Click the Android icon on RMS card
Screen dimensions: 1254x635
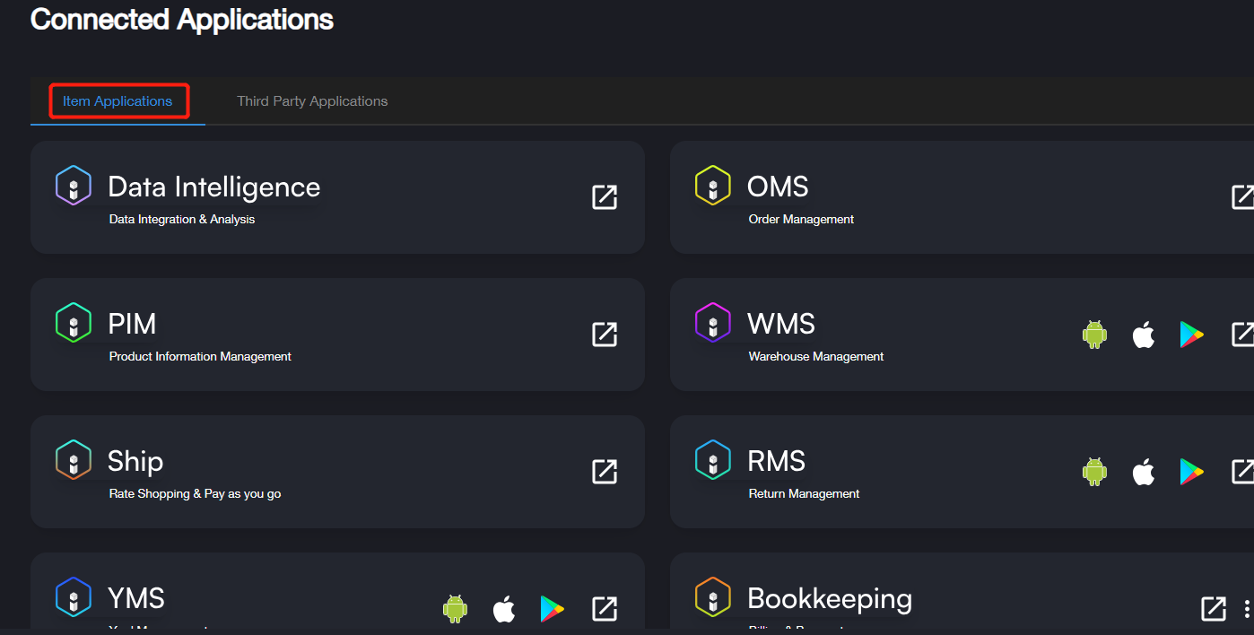coord(1094,472)
